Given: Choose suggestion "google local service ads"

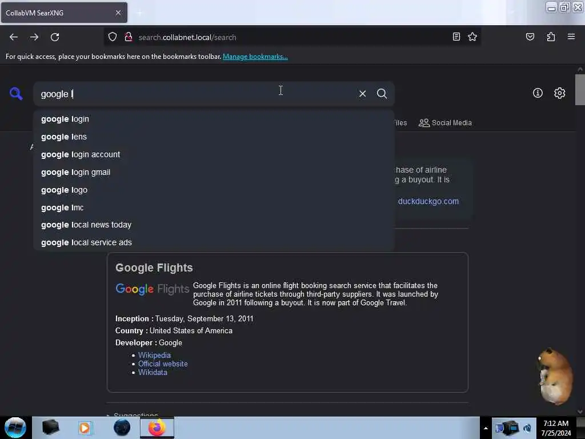Looking at the screenshot, I should pyautogui.click(x=214, y=242).
